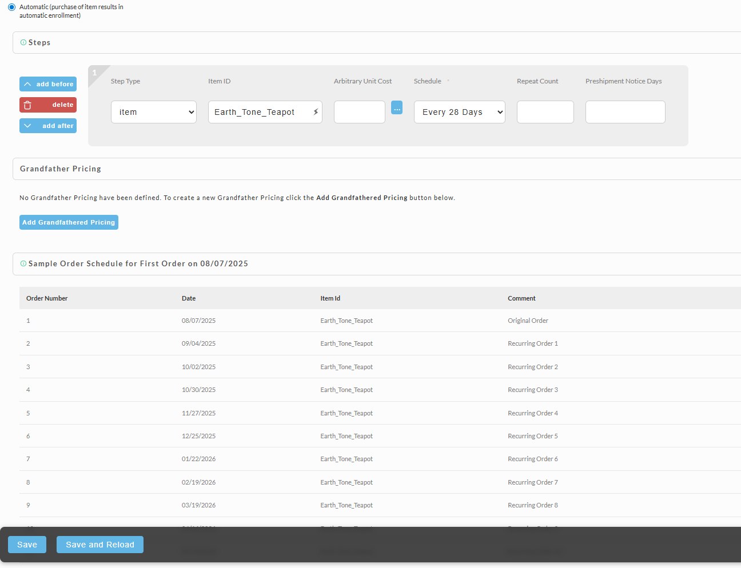741x568 pixels.
Task: Click Earth_Tone_Teapot in the Original Order row
Action: click(x=346, y=321)
